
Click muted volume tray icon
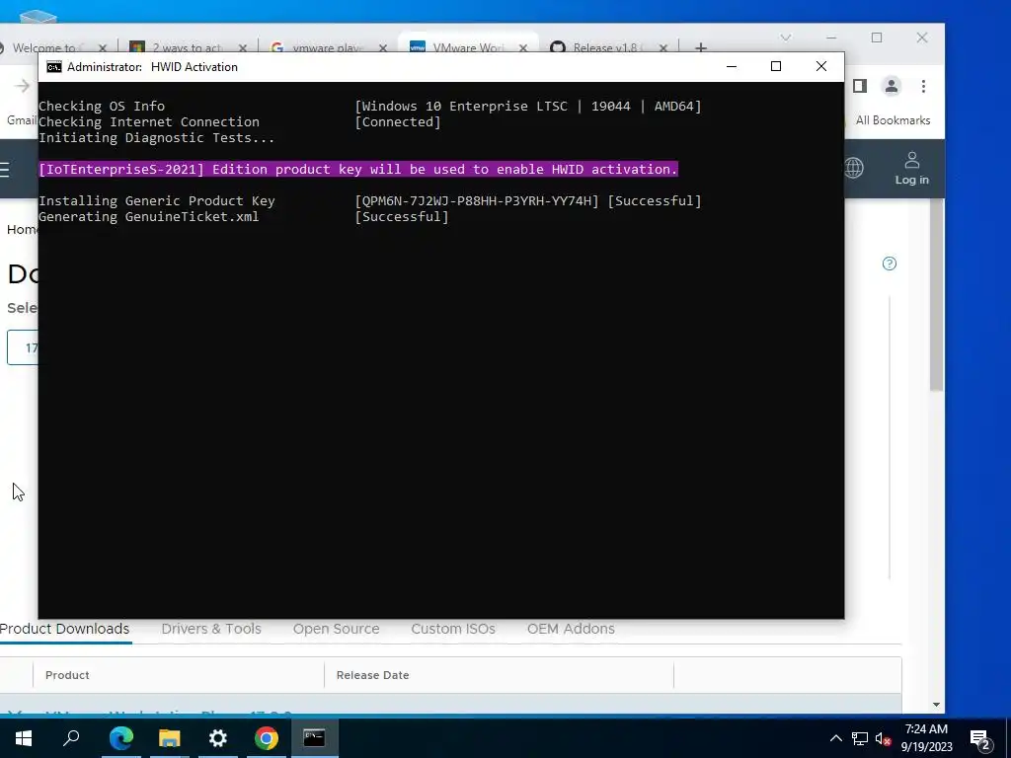pos(884,738)
